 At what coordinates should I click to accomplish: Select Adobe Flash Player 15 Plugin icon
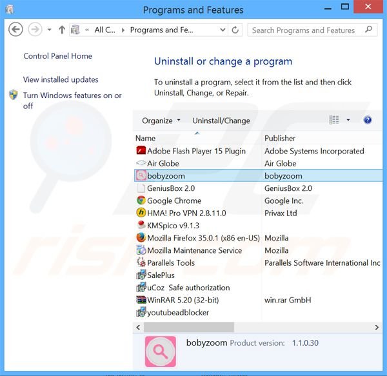pyautogui.click(x=141, y=150)
